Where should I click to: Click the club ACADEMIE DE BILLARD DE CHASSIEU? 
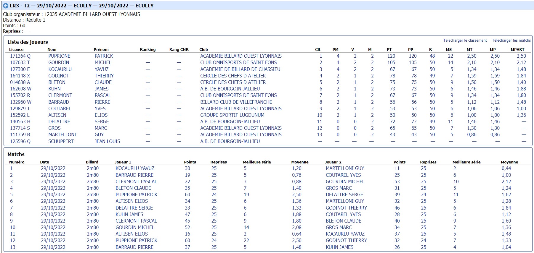[x=240, y=69]
